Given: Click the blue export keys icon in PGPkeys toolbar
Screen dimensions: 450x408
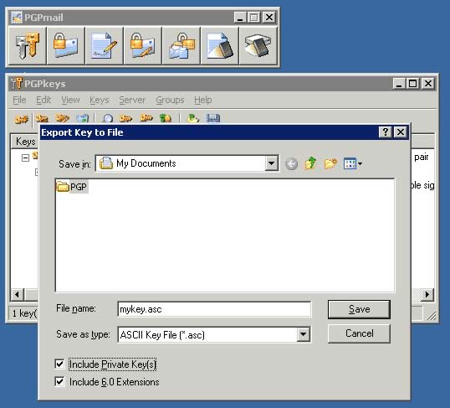Looking at the screenshot, I should 213,118.
